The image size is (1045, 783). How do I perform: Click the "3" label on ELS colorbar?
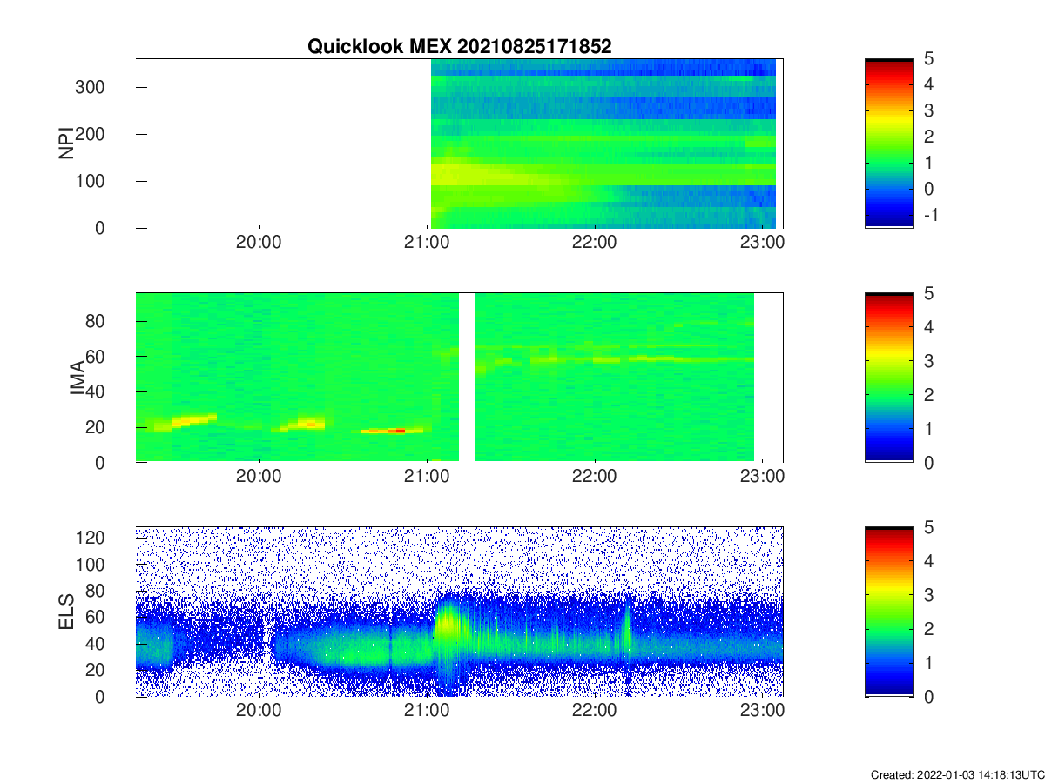928,595
